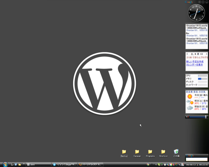This screenshot has height=167, width=209.
Task: Mute the volume via speaker icon
Action: (x=187, y=117)
